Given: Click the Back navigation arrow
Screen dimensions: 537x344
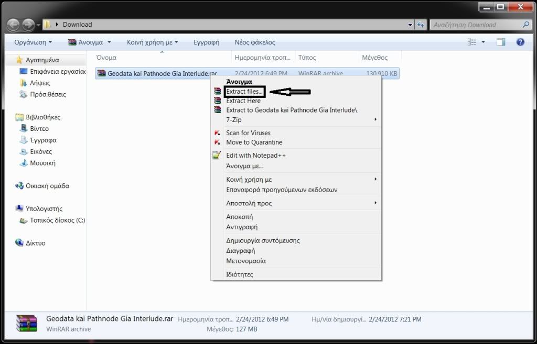Looking at the screenshot, I should [14, 25].
